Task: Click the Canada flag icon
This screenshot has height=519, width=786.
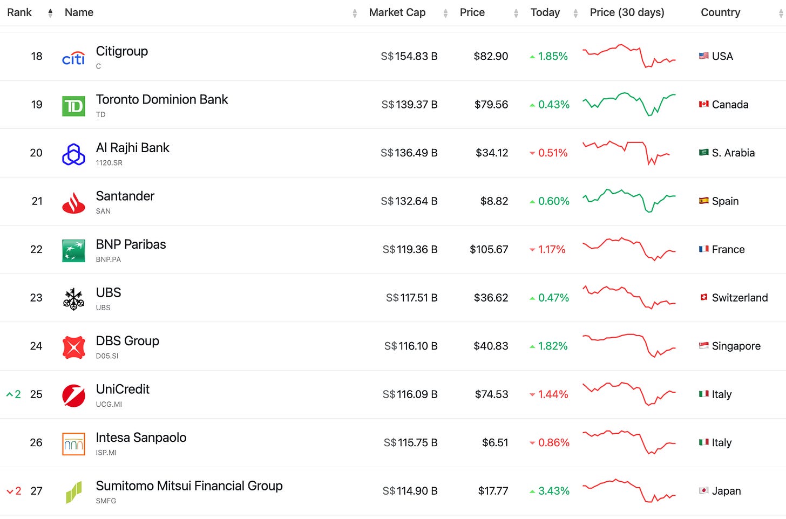Action: [704, 104]
